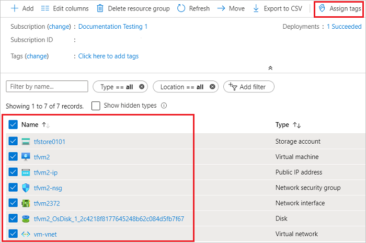Toggle the select-all Name checkbox

point(13,124)
